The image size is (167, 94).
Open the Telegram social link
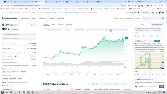pyautogui.click(x=13, y=79)
